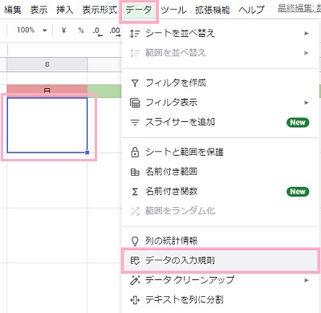Image resolution: width=321 pixels, height=313 pixels.
Task: Open the ヘルプ menu
Action: coord(251,10)
